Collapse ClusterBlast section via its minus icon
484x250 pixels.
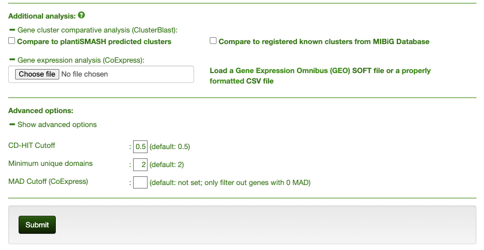[12, 30]
